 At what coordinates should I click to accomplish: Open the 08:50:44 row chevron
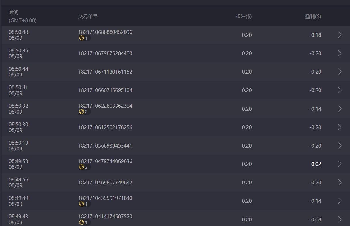click(x=340, y=72)
